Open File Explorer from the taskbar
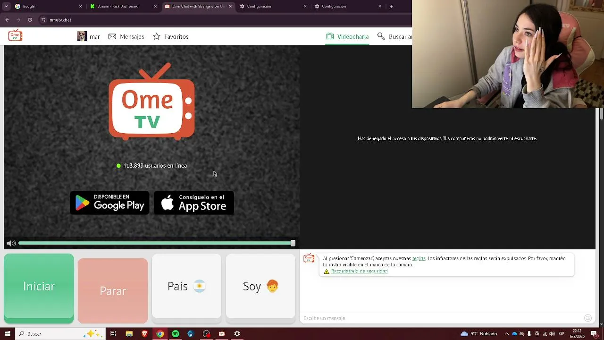 [x=129, y=334]
